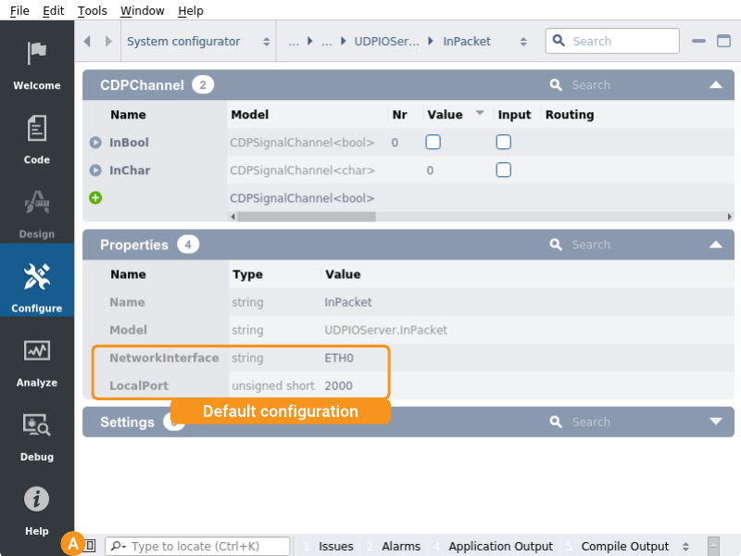This screenshot has height=556, width=741.
Task: Enable the InChar Input checkbox
Action: click(503, 171)
